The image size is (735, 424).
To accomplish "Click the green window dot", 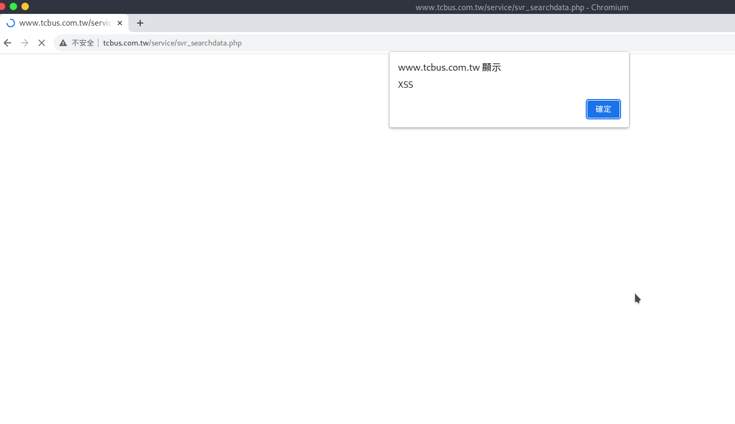I will click(x=13, y=6).
